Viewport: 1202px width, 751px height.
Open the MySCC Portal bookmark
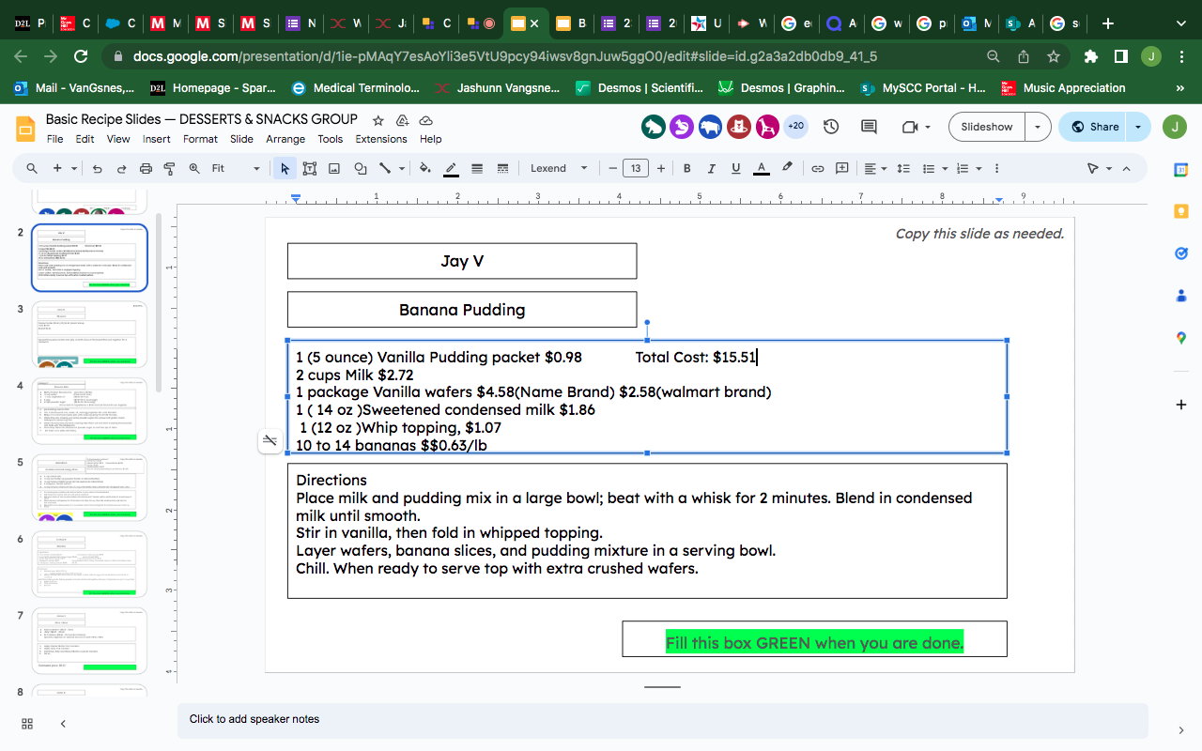(x=924, y=88)
